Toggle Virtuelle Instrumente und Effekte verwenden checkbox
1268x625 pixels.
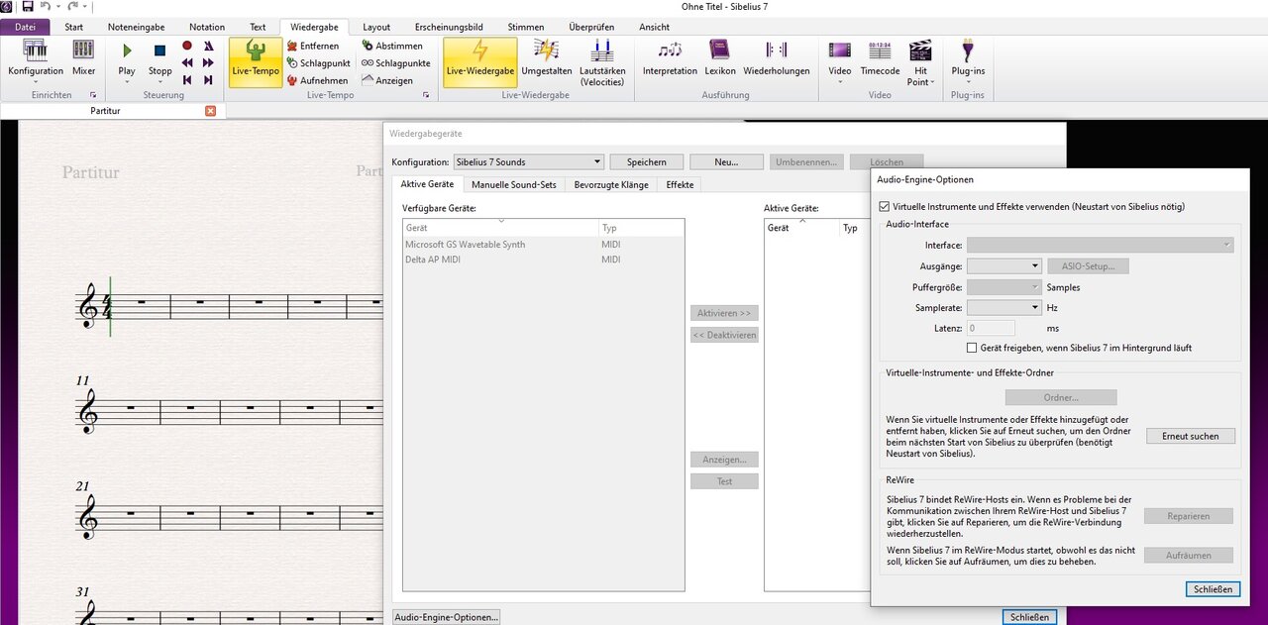tap(885, 207)
